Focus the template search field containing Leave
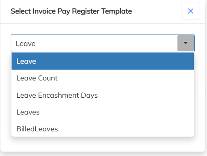The image size is (207, 156). [x=94, y=44]
